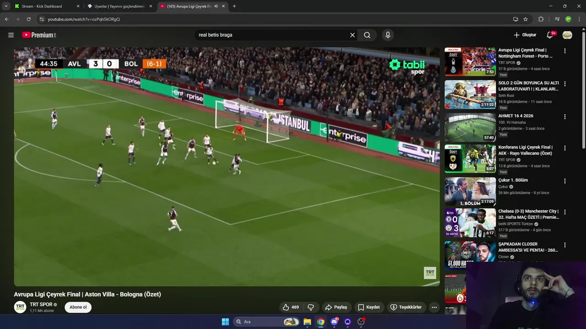586x329 pixels.
Task: Reload the YouTube page
Action: [x=28, y=19]
